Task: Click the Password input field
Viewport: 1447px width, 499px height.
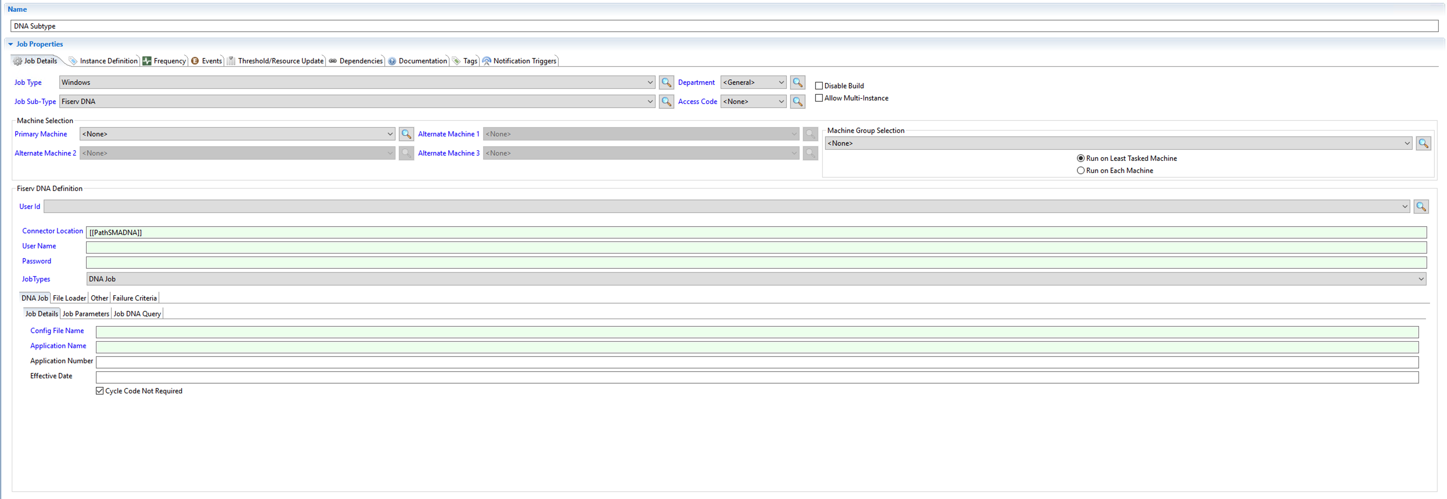Action: (756, 263)
